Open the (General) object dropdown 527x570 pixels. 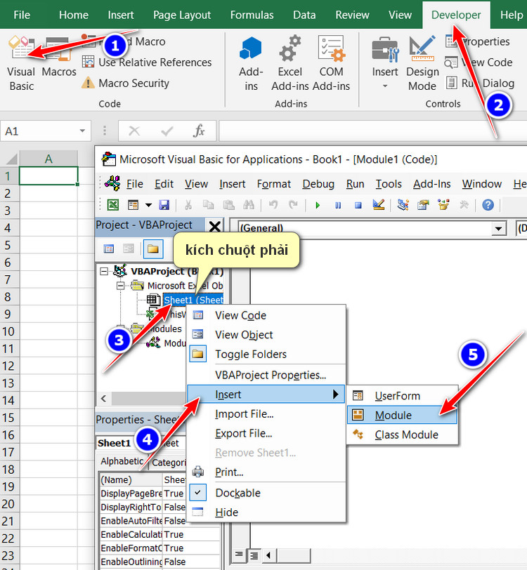499,229
